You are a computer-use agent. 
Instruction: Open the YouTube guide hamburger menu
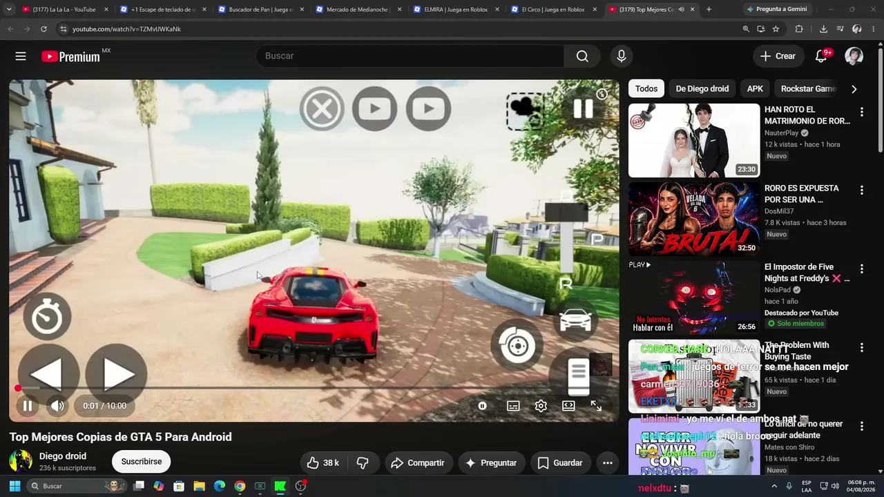(x=21, y=57)
